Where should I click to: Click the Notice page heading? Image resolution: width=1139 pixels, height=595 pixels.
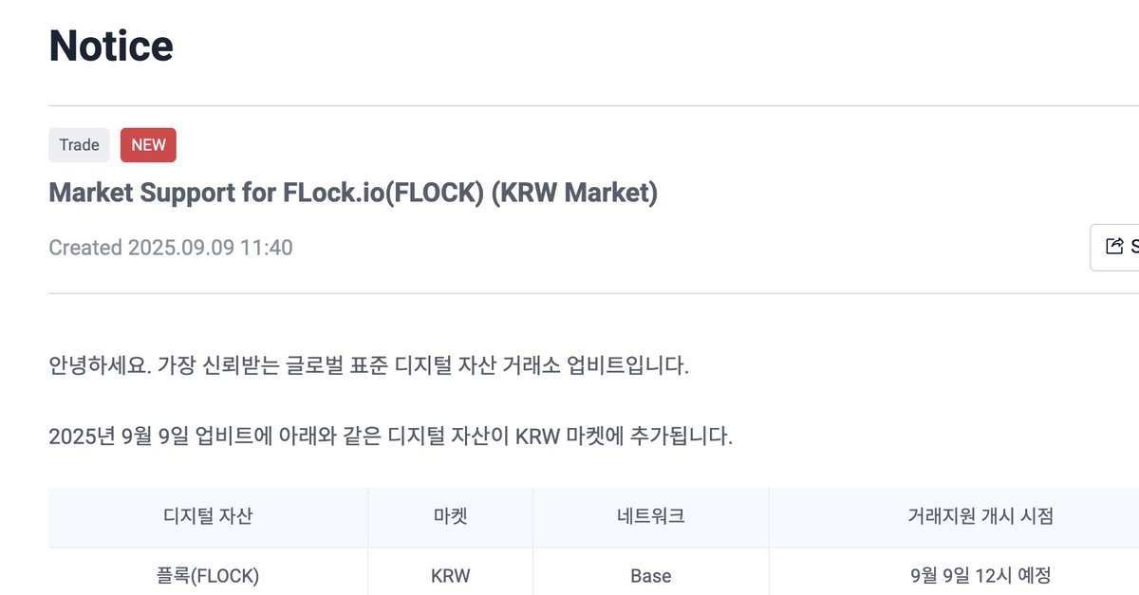click(x=111, y=45)
